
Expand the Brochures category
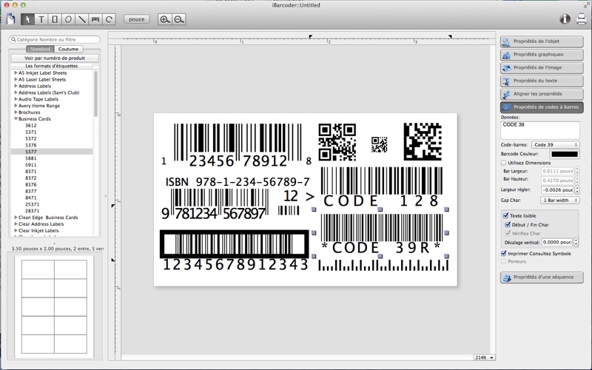tap(16, 112)
